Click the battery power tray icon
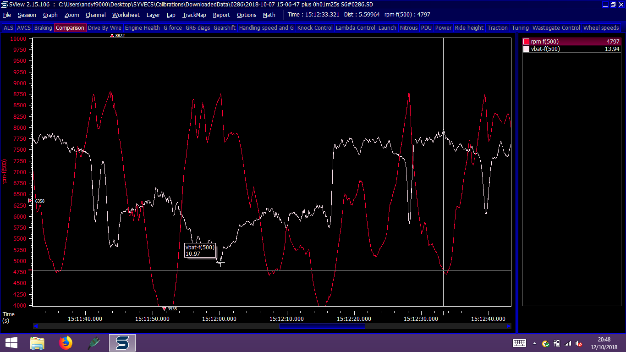Screen dimensions: 626x352 tap(557, 343)
